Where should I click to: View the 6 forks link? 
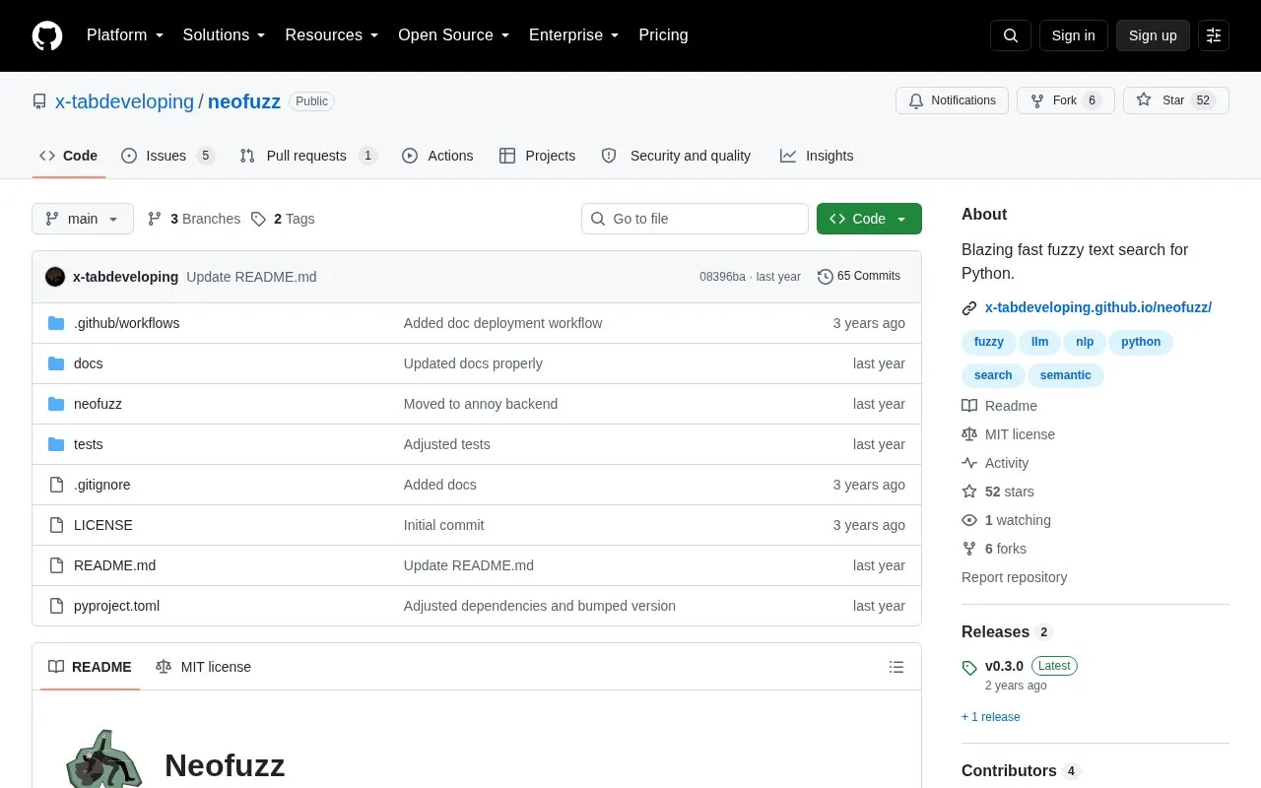[x=994, y=549]
